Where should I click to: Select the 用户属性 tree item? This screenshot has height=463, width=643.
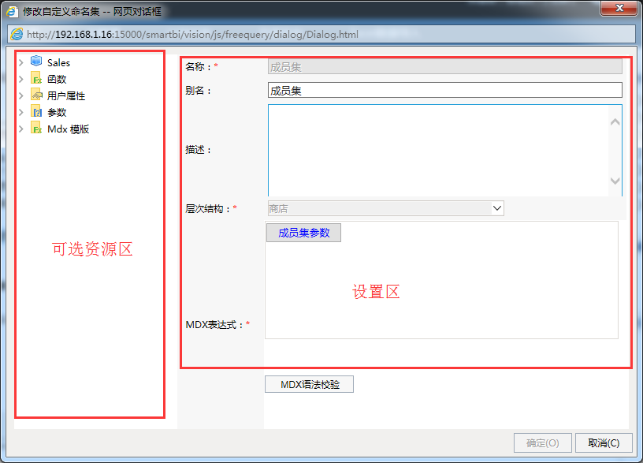(66, 96)
